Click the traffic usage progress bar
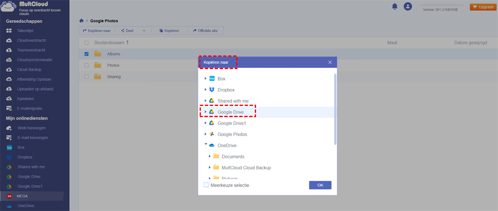 [x=441, y=5]
